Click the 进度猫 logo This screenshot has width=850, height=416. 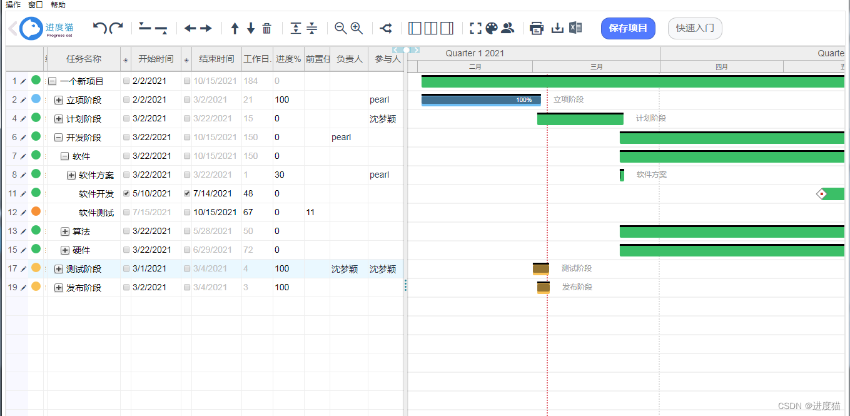tap(47, 29)
